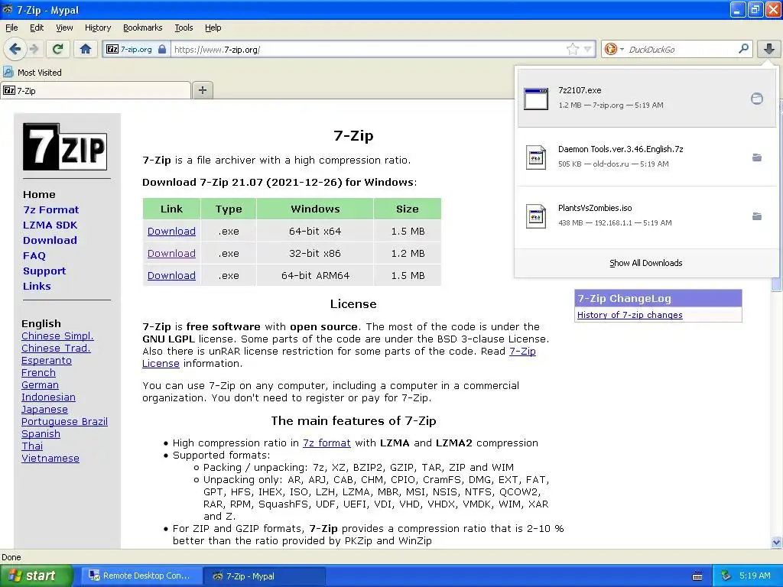
Task: Click the 7-Zip - Mypal taskbar button
Action: tap(265, 576)
